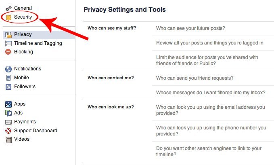Image resolution: width=274 pixels, height=165 pixels.
Task: Click the General gears icon
Action: click(8, 8)
